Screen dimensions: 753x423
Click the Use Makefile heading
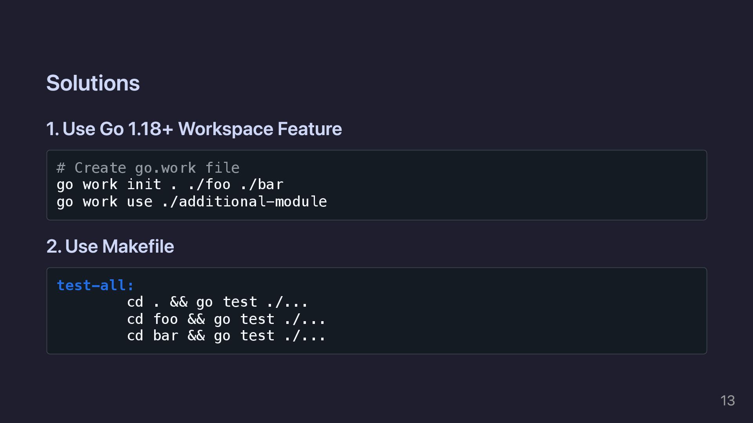click(110, 246)
